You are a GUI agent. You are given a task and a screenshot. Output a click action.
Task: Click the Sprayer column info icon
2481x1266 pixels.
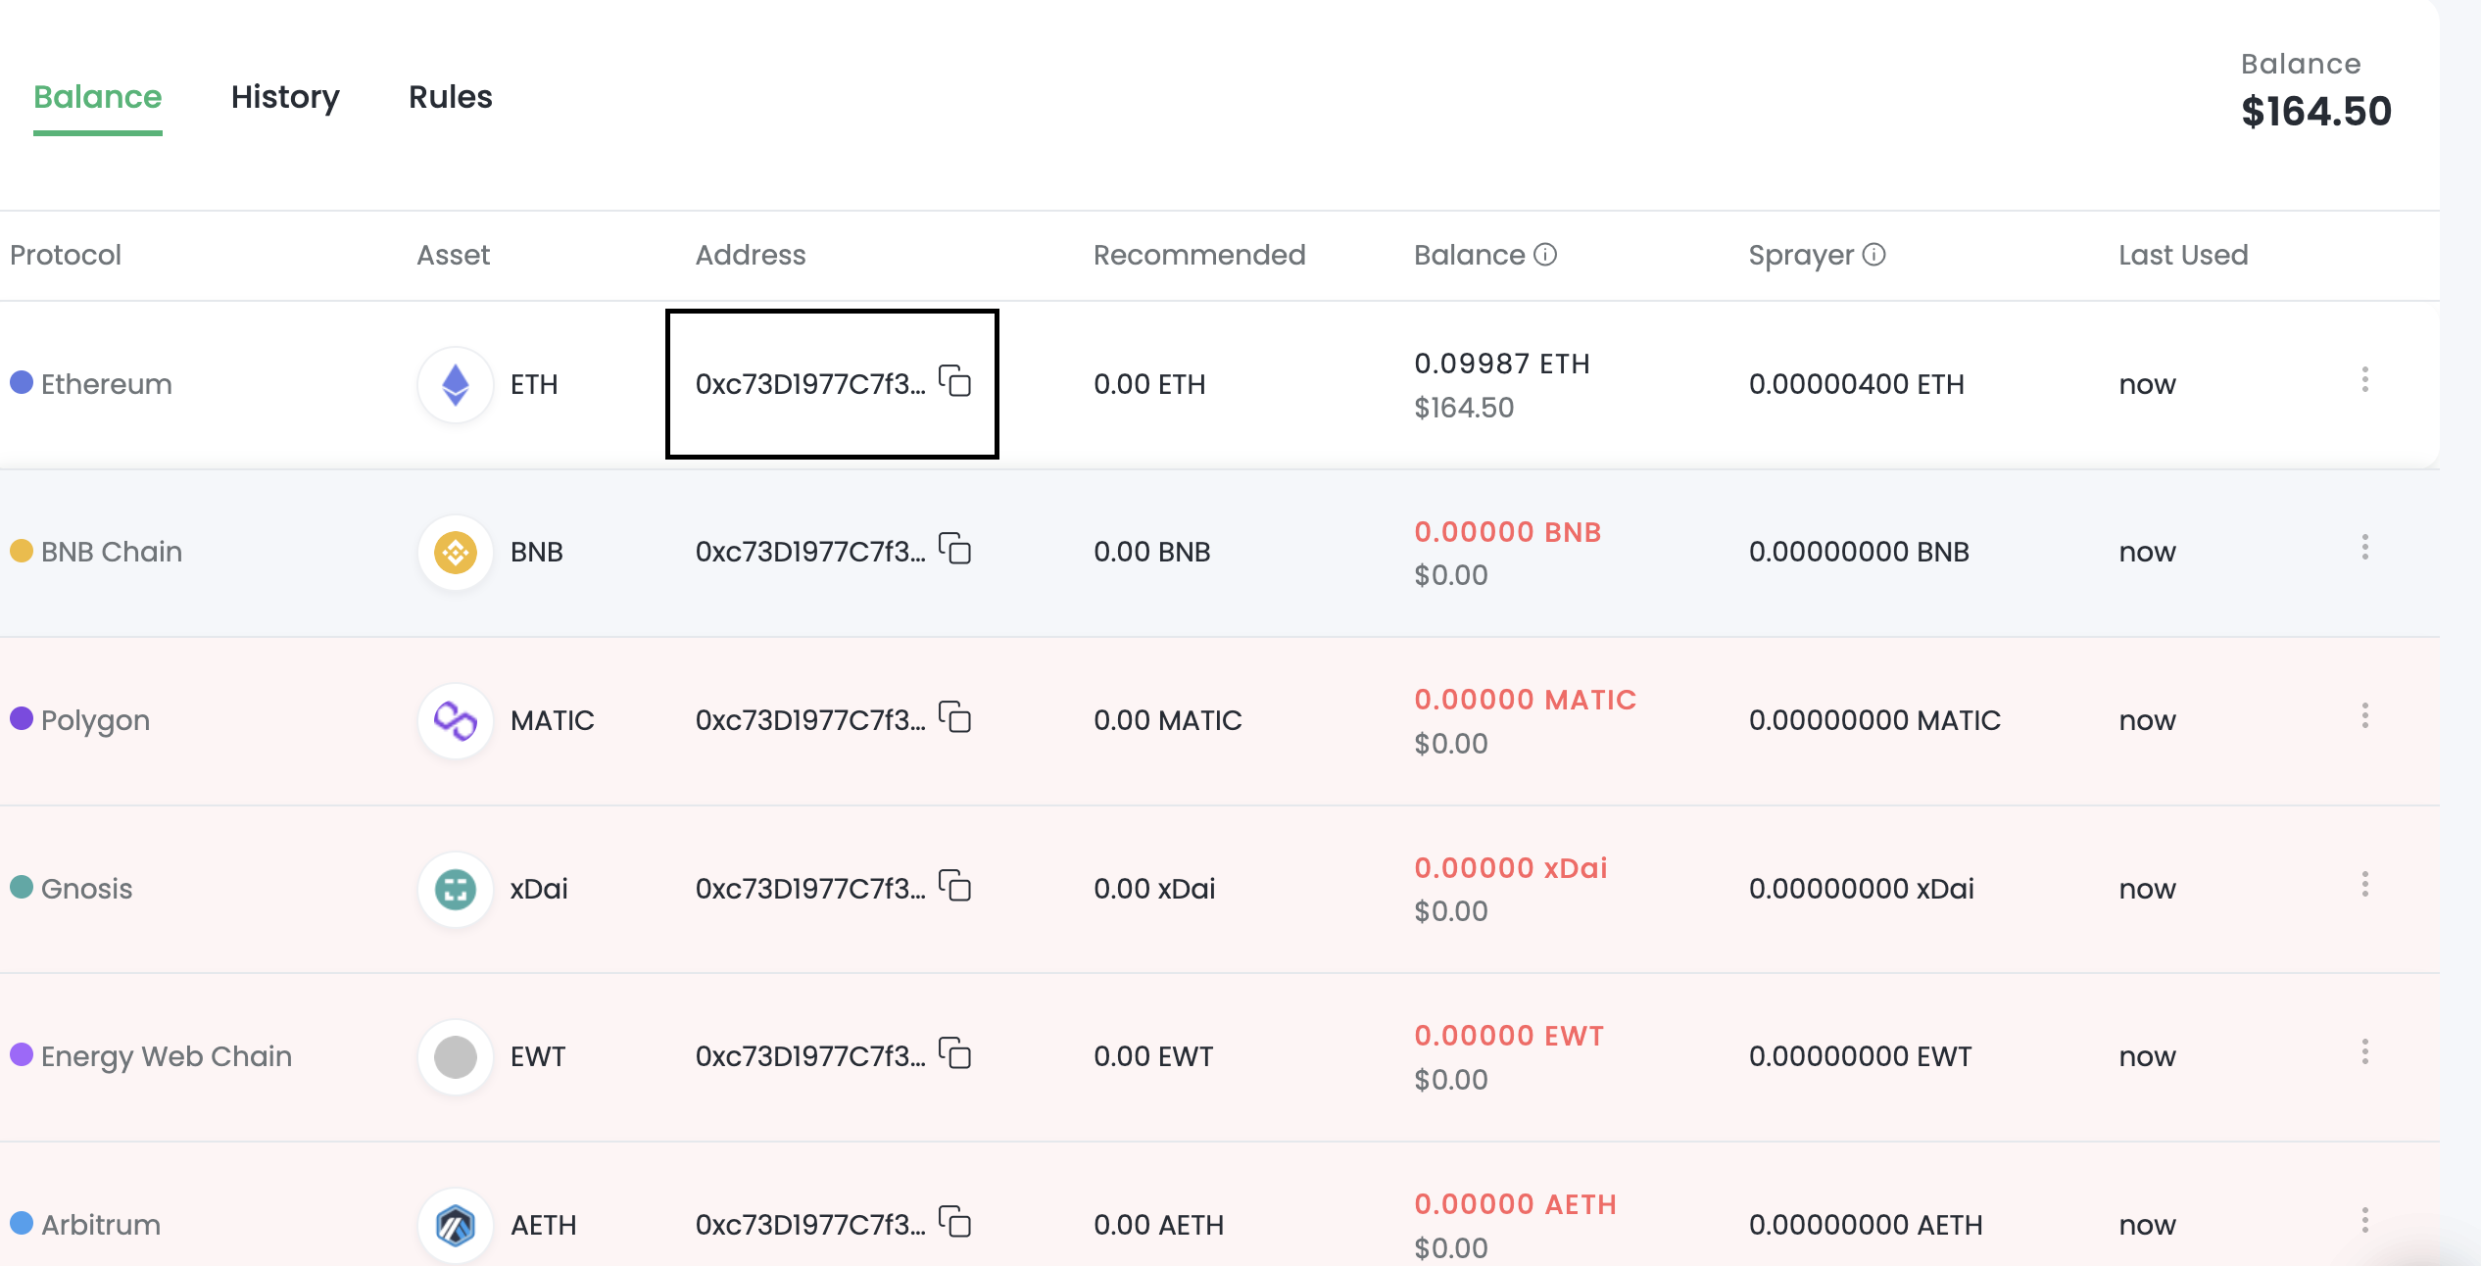[x=1873, y=255]
